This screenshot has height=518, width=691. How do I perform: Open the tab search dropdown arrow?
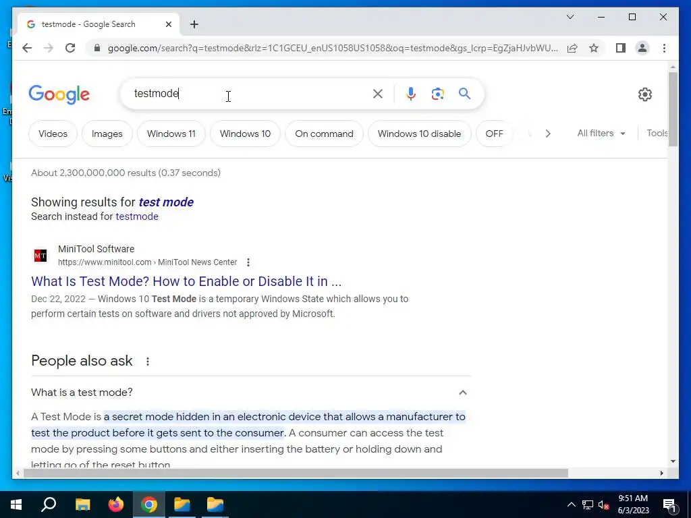pos(570,17)
